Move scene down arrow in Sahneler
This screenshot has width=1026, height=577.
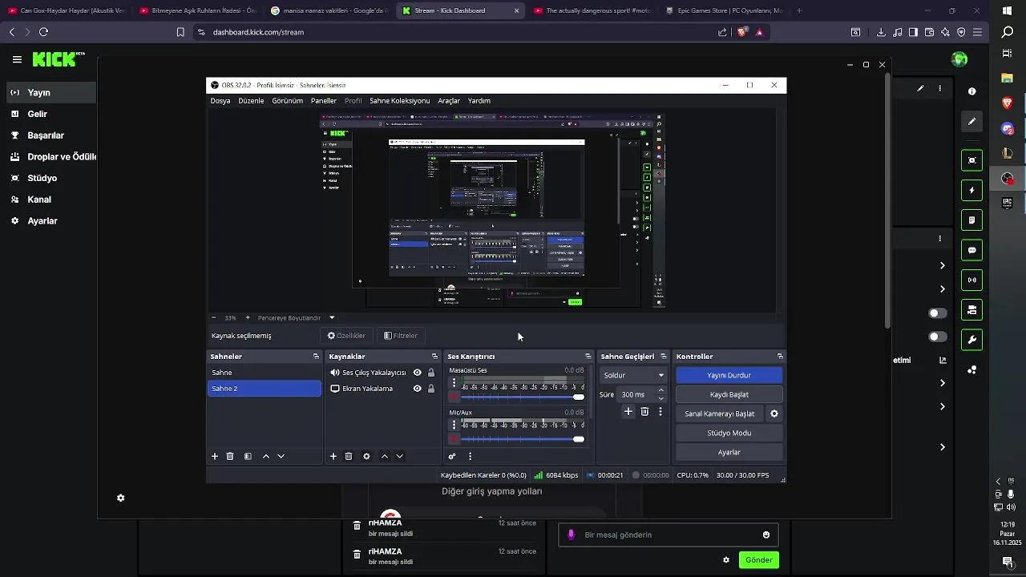(281, 456)
